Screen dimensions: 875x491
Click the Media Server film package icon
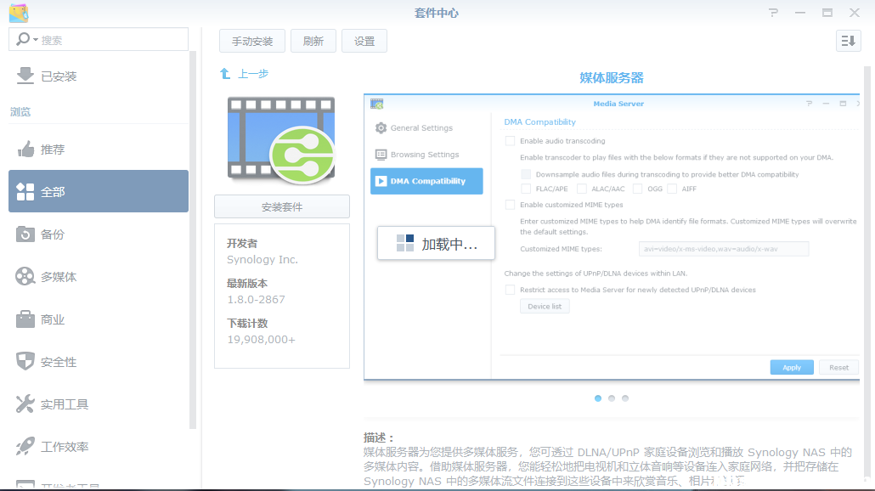pyautogui.click(x=281, y=140)
